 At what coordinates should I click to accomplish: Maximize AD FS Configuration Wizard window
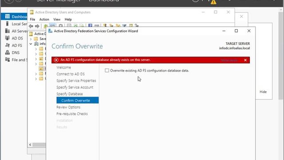[236, 31]
